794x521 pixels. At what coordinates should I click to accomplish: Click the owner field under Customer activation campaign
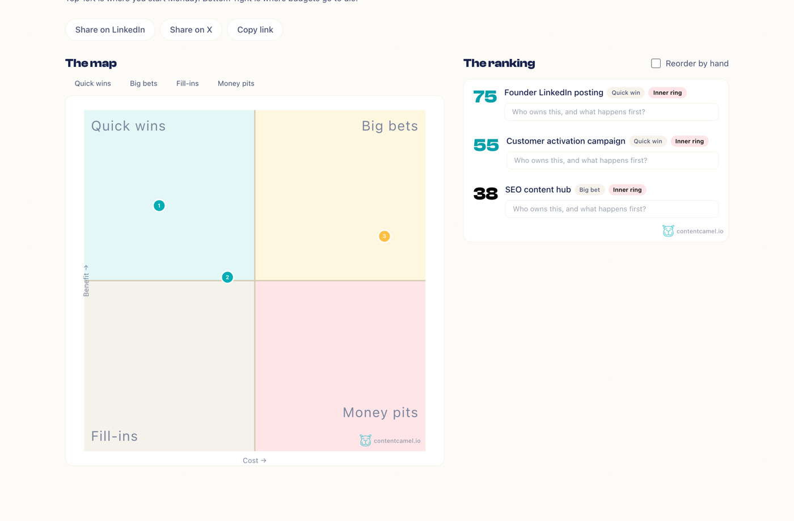click(x=613, y=160)
